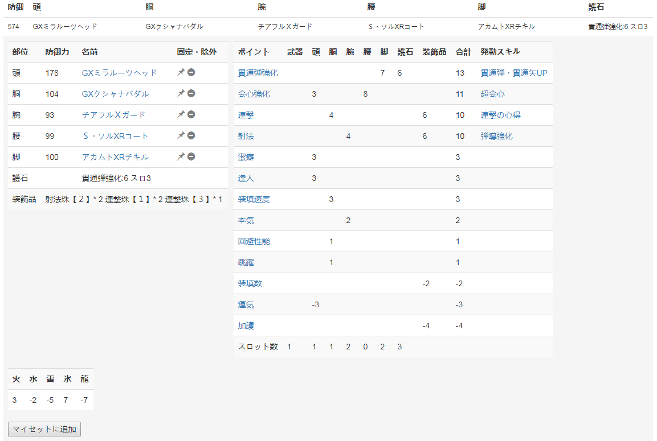Exclude the GXミラルーツヘッド head armor
The height and width of the screenshot is (441, 657).
pos(190,72)
